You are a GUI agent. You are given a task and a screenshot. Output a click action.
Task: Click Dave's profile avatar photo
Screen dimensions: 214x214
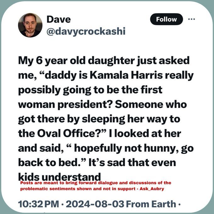click(30, 25)
